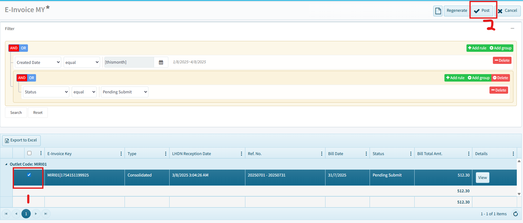Screen dimensions: 523x223
Task: Collapse the Outlet Code MIRI01 group
Action: point(6,164)
